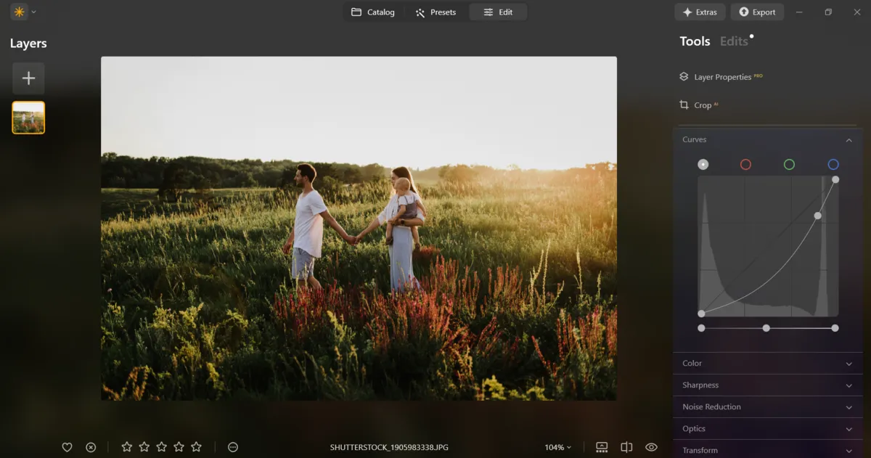This screenshot has width=871, height=458.
Task: Open the Presets tab
Action: pos(435,12)
